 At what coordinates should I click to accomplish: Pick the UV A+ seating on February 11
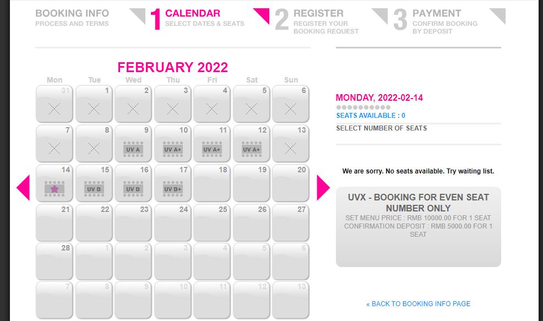click(211, 149)
